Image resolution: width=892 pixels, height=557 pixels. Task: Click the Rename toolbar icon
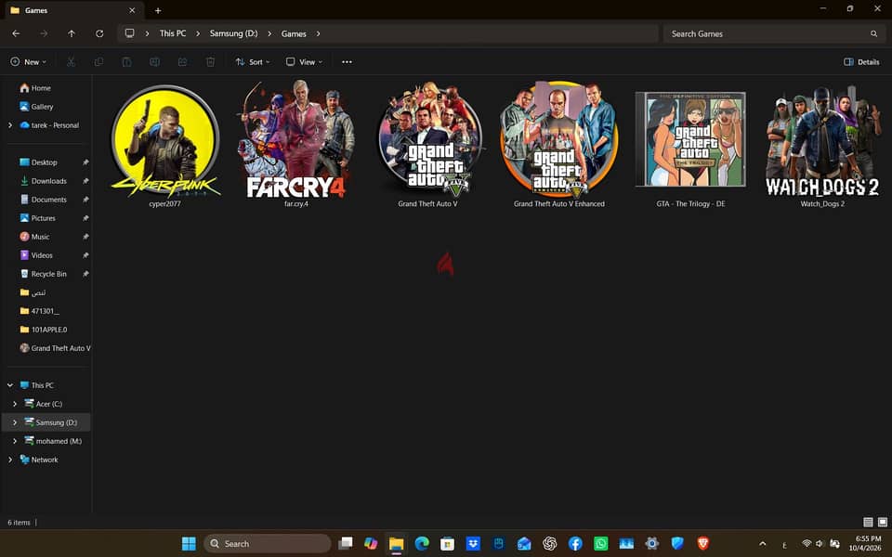[155, 62]
